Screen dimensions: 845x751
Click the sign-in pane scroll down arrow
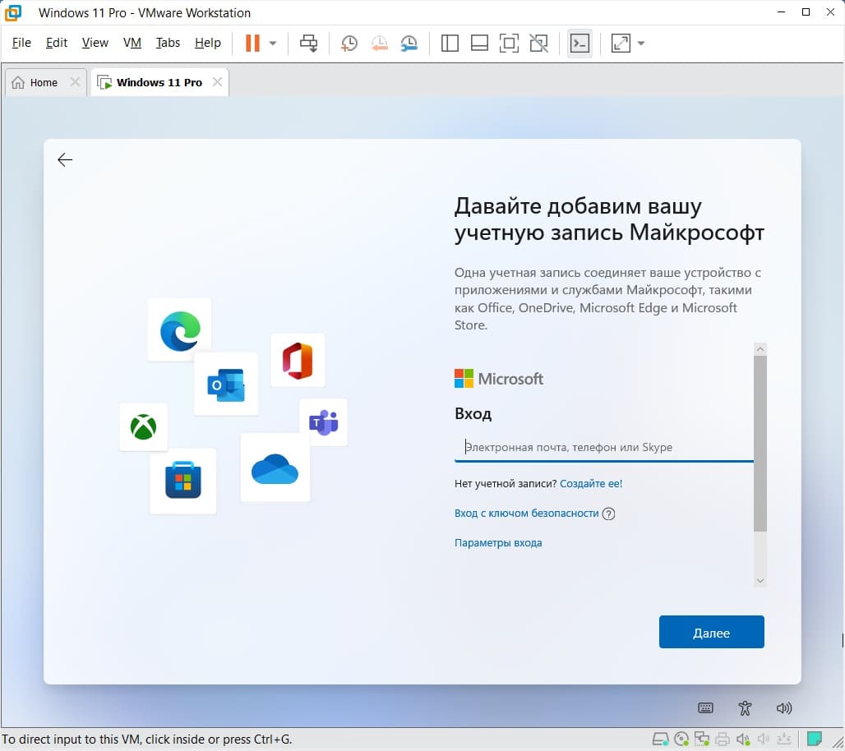click(x=760, y=581)
